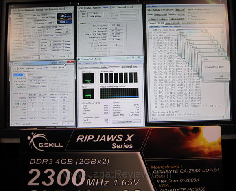The height and width of the screenshot is (191, 236).
Task: Open Options menu in Task Manager
Action: click(x=87, y=63)
